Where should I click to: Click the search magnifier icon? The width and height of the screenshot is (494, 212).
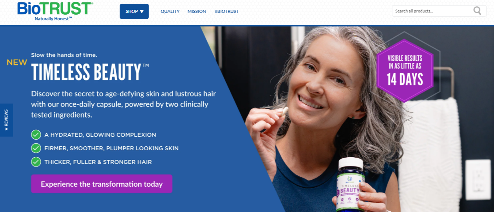pos(477,11)
